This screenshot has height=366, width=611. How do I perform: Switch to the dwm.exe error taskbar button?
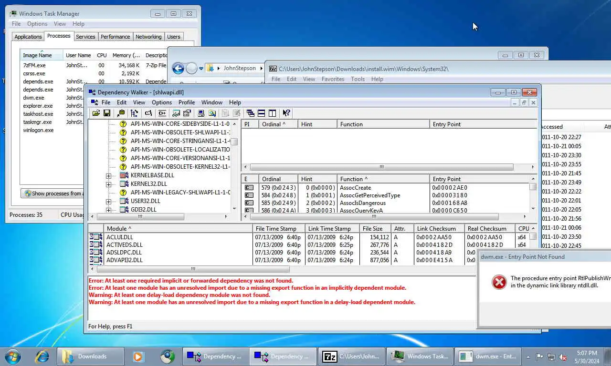pos(488,356)
